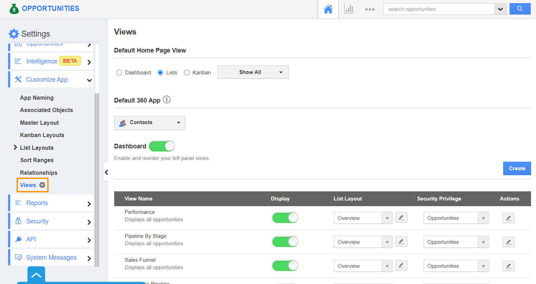Click the Actions edit pencil for Sales Funnel
This screenshot has height=284, width=536.
508,266
